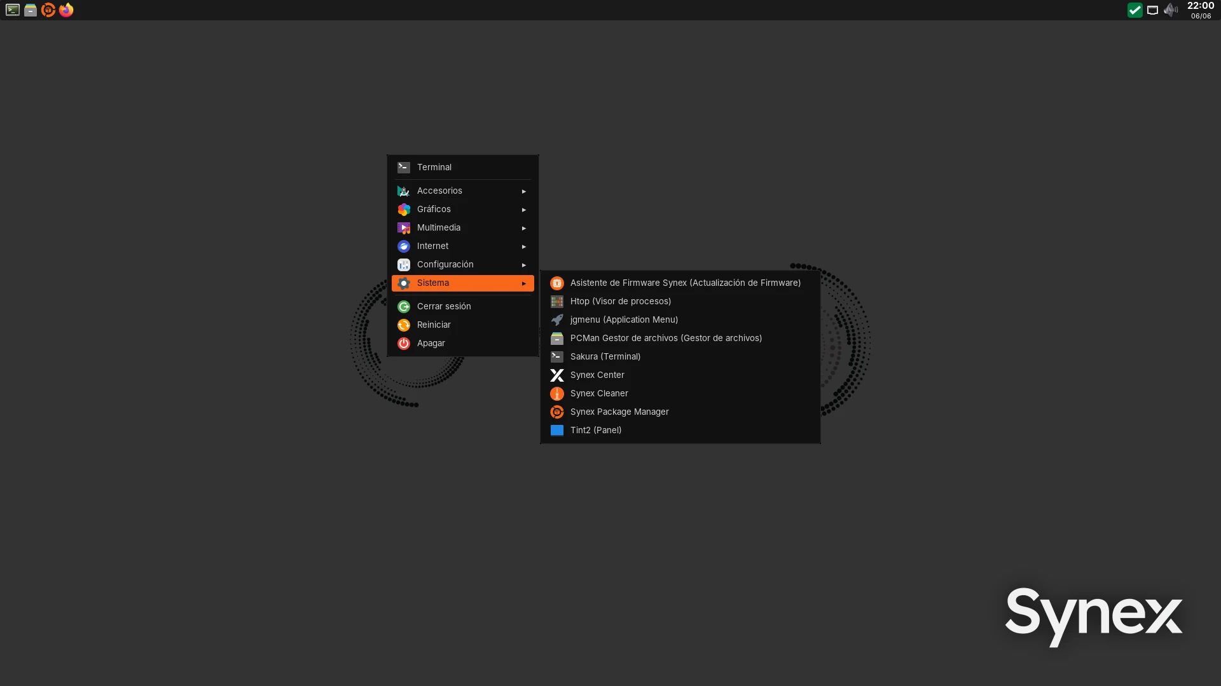
Task: Choose Apagar to shut down
Action: coord(463,344)
